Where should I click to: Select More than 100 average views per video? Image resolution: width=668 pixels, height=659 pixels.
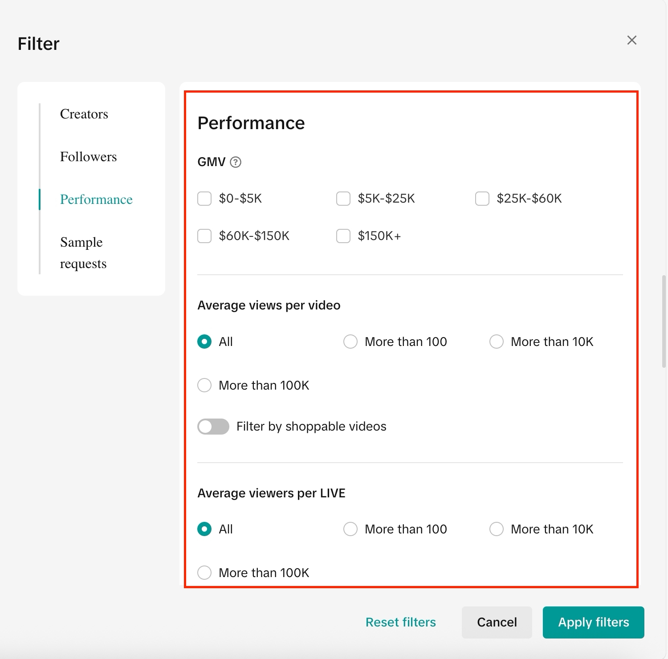(x=350, y=342)
